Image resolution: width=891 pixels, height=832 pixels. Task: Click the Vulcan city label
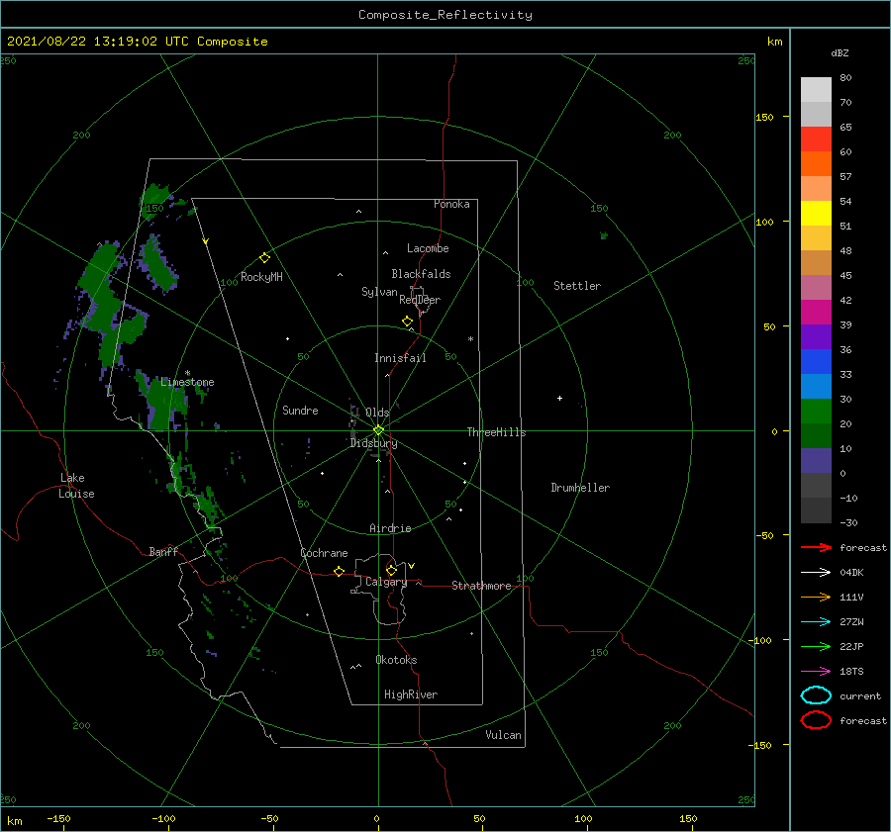click(504, 735)
